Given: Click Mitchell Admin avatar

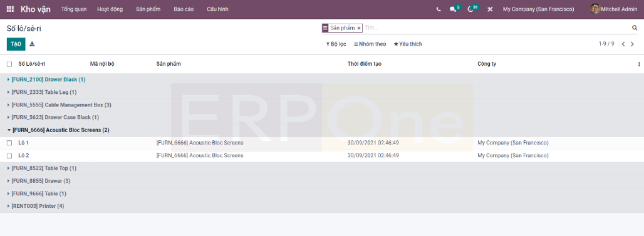Looking at the screenshot, I should click(595, 9).
